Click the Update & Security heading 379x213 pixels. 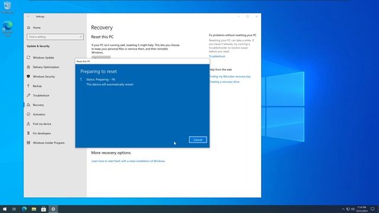pos(38,46)
